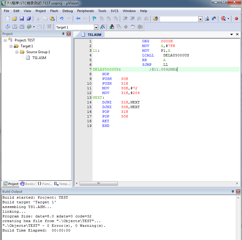Launch the Pack Installer

click(x=140, y=27)
